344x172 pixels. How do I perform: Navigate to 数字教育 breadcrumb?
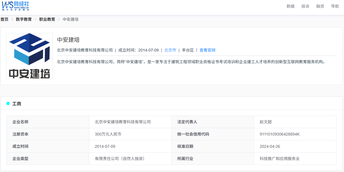[x=24, y=19]
